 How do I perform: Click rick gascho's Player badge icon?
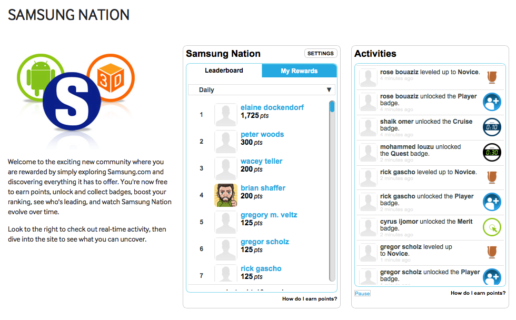[492, 202]
